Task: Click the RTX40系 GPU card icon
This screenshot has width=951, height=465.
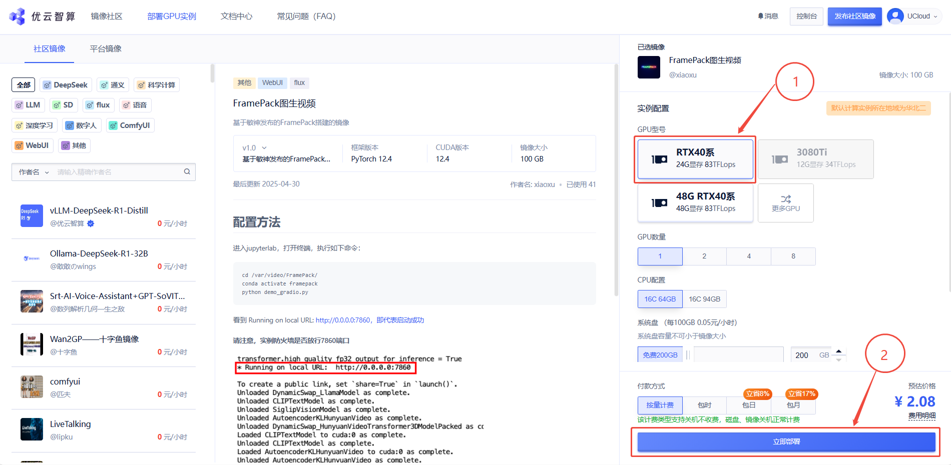Action: [x=659, y=159]
